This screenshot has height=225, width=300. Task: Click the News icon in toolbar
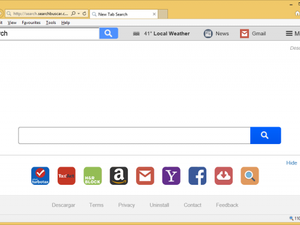pyautogui.click(x=208, y=34)
